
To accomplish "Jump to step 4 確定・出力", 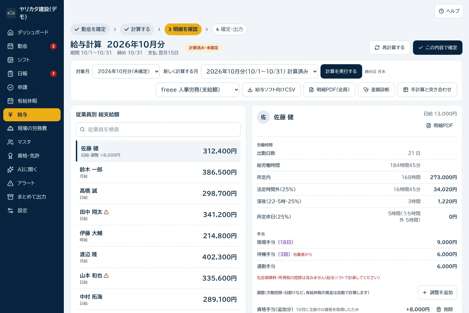I will pyautogui.click(x=230, y=29).
